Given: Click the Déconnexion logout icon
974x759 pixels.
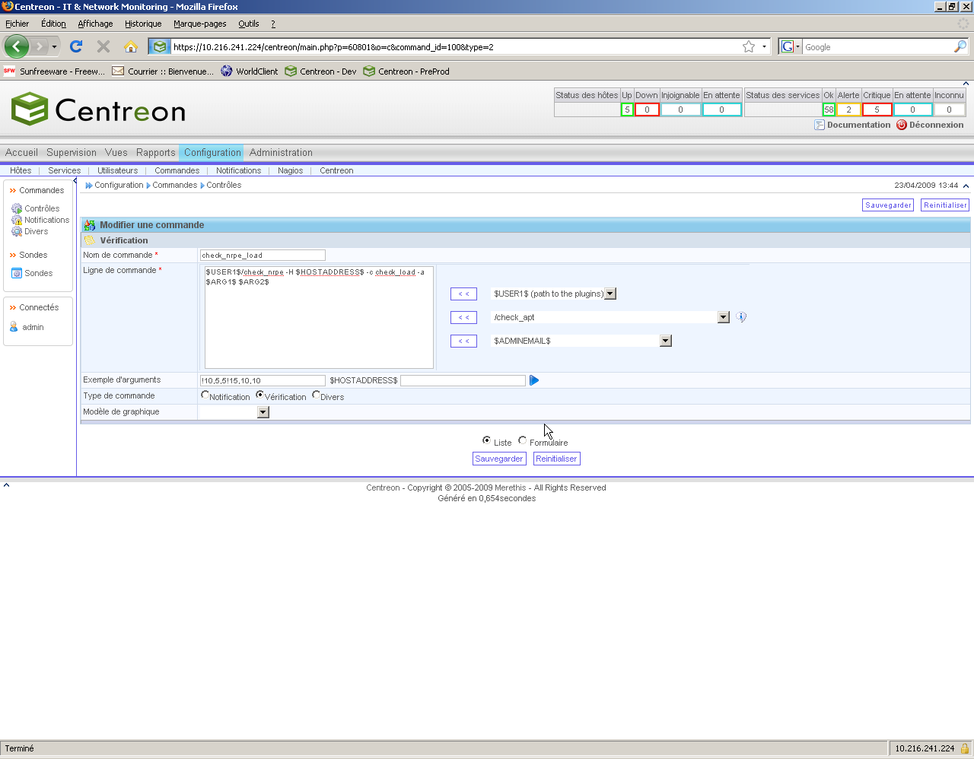Looking at the screenshot, I should (902, 125).
